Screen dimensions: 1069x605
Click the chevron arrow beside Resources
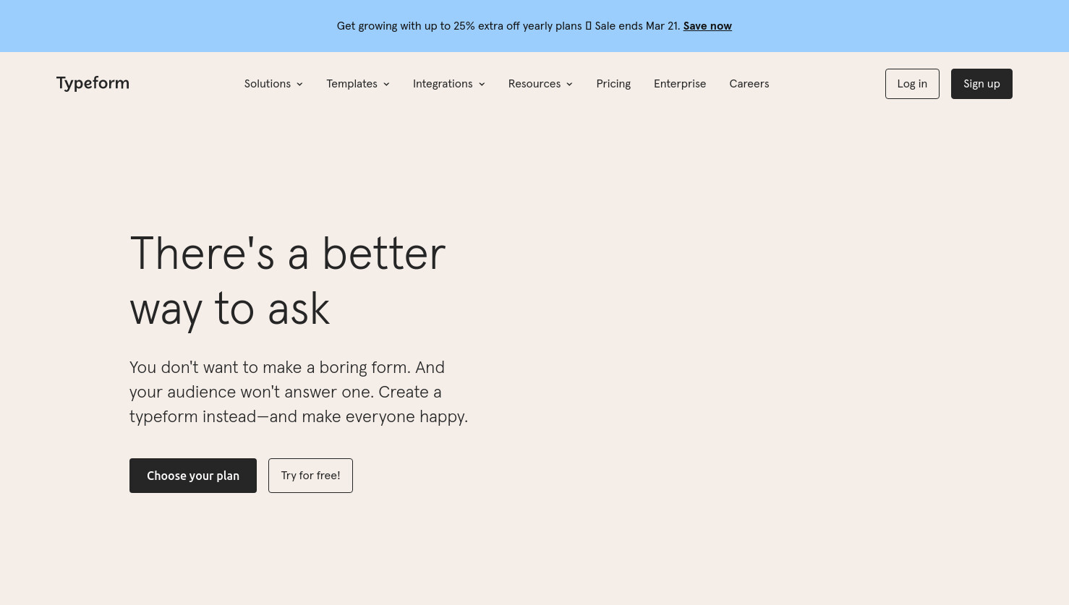tap(569, 85)
